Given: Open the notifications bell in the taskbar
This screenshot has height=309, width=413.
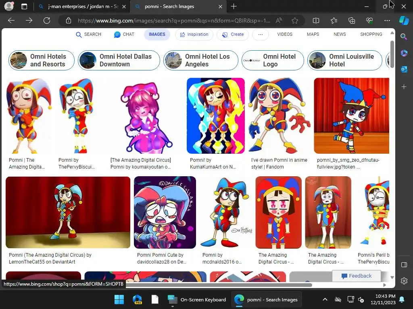Looking at the screenshot, I should point(402,299).
